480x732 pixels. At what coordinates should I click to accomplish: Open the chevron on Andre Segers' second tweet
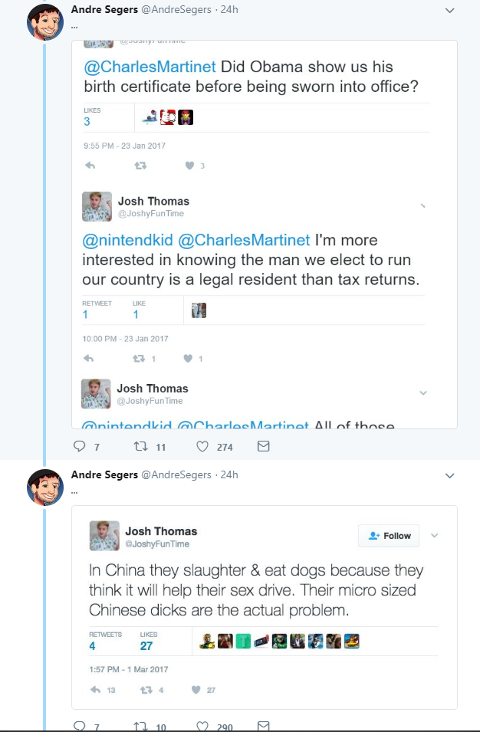(x=450, y=476)
